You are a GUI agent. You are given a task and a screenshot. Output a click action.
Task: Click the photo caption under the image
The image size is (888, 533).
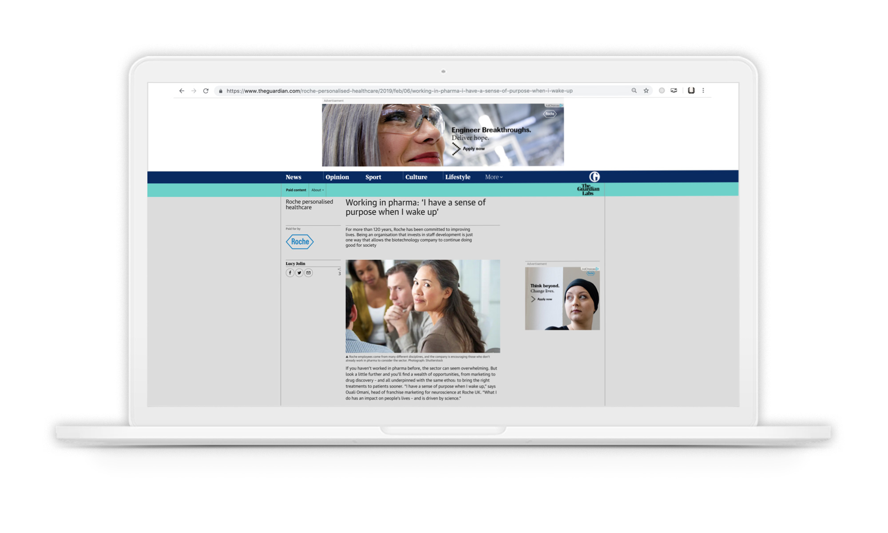[418, 358]
